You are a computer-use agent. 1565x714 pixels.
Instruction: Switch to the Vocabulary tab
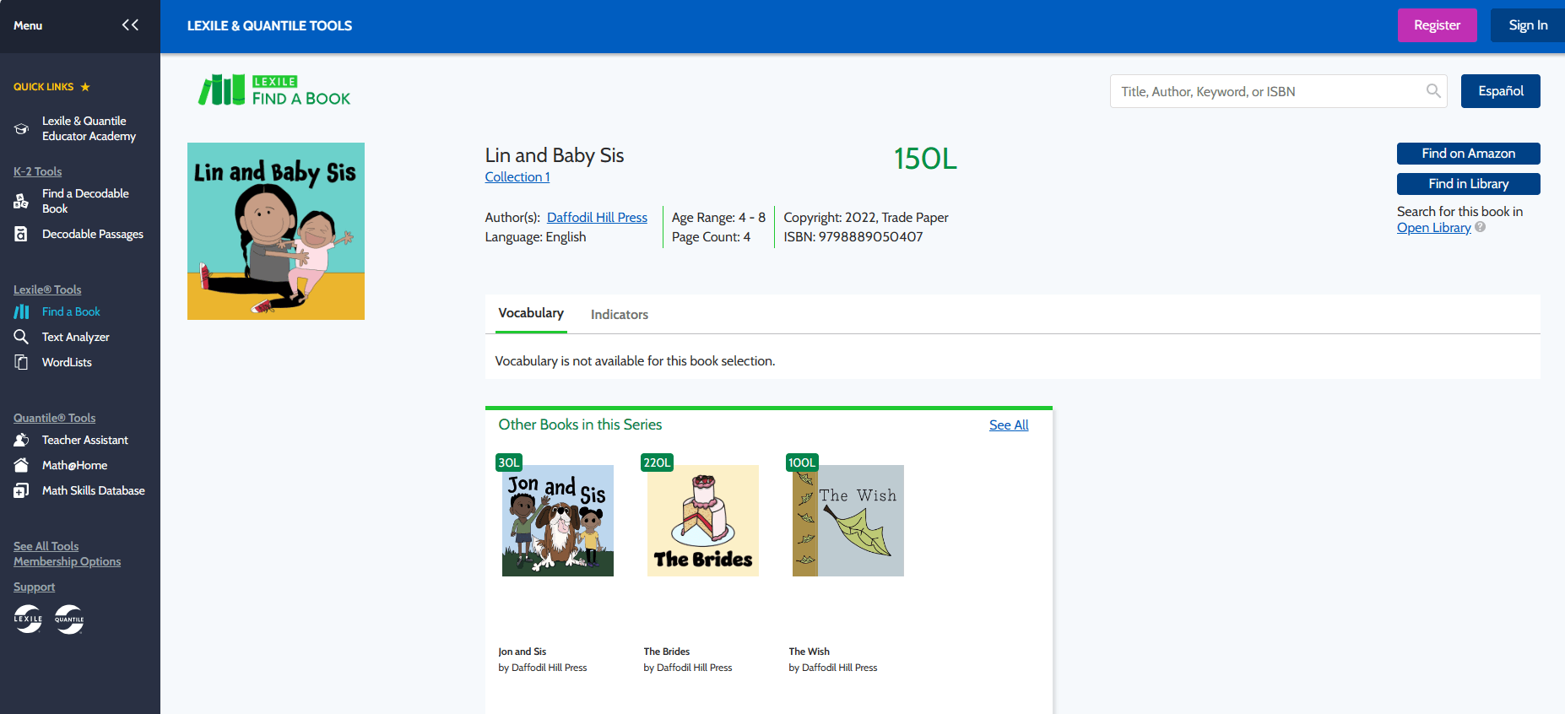click(531, 313)
